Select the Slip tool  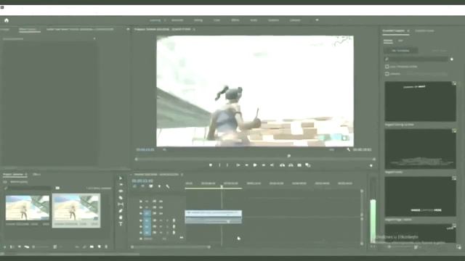point(121,204)
